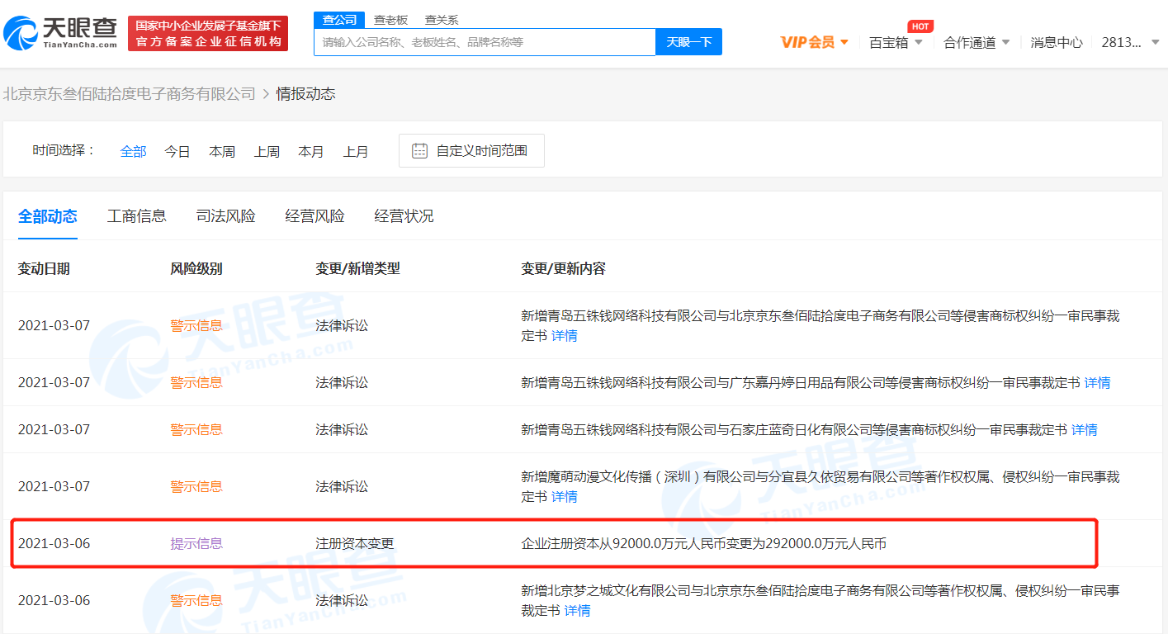Image resolution: width=1168 pixels, height=634 pixels.
Task: Click the 天眼一下 search button
Action: click(688, 42)
